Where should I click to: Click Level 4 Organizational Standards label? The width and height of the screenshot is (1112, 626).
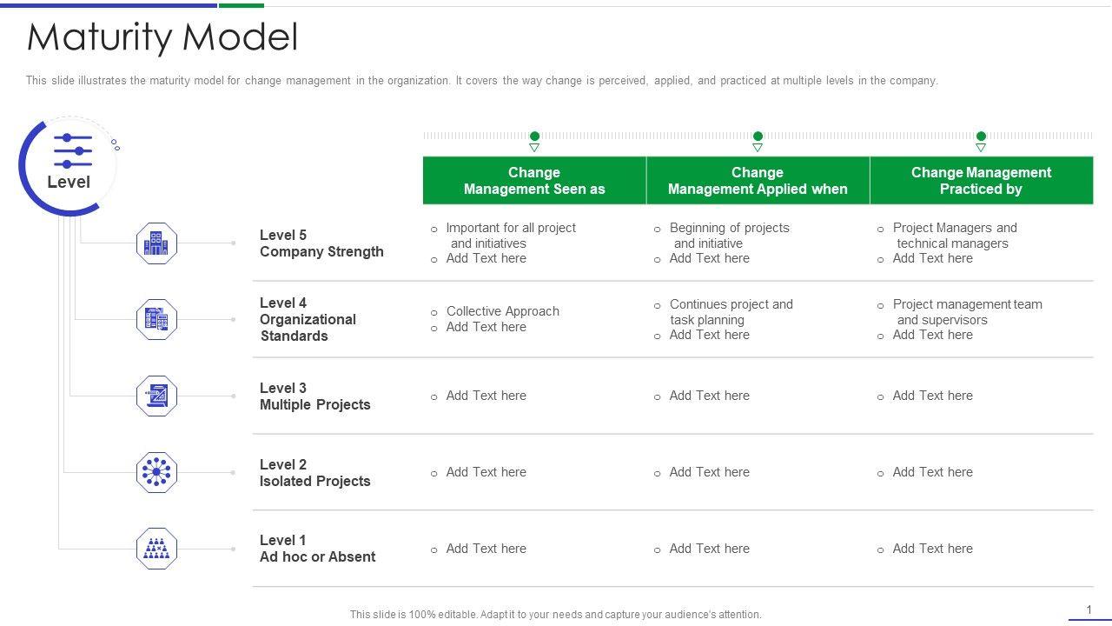308,319
